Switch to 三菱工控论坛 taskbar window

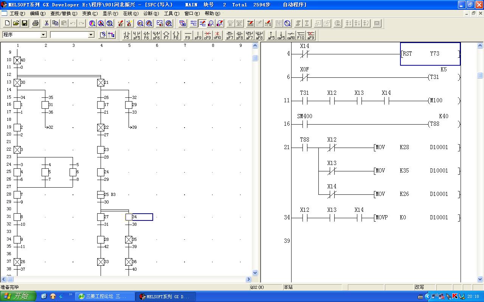(x=105, y=296)
